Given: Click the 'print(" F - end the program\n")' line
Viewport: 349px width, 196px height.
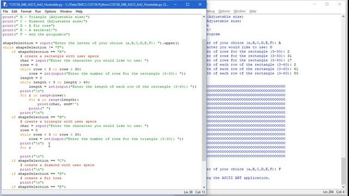Looking at the screenshot, I should coord(36,34).
